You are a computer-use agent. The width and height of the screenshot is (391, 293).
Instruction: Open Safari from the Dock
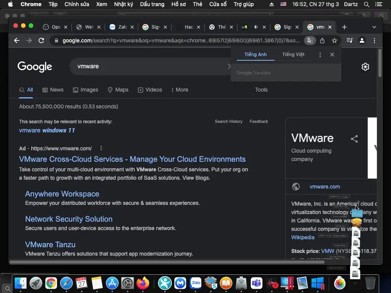tap(66, 283)
